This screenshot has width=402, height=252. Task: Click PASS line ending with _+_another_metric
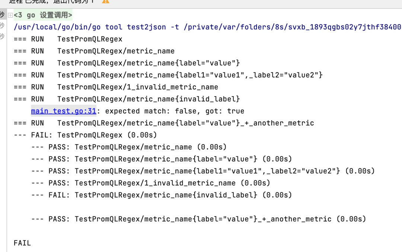[199, 219]
